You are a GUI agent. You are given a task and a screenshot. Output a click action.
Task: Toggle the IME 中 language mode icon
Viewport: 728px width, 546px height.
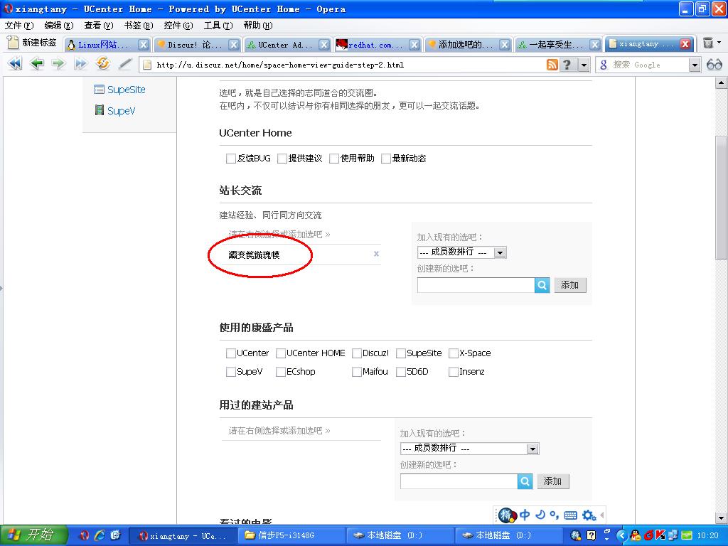click(525, 515)
